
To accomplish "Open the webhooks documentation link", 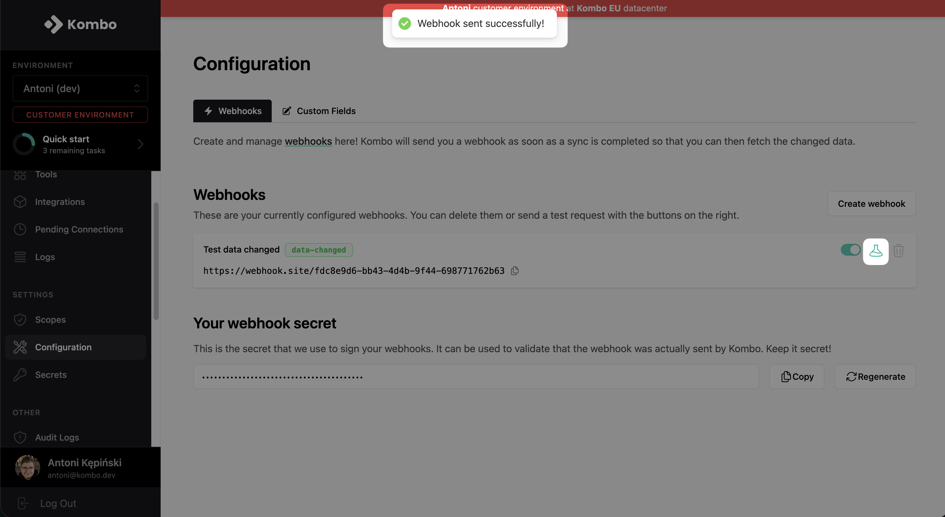I will [x=308, y=141].
